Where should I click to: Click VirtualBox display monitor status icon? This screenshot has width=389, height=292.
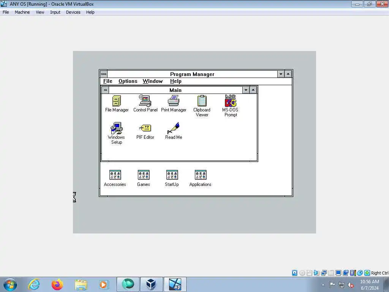click(338, 273)
